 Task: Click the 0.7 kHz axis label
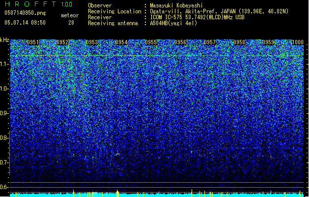coord(4,163)
